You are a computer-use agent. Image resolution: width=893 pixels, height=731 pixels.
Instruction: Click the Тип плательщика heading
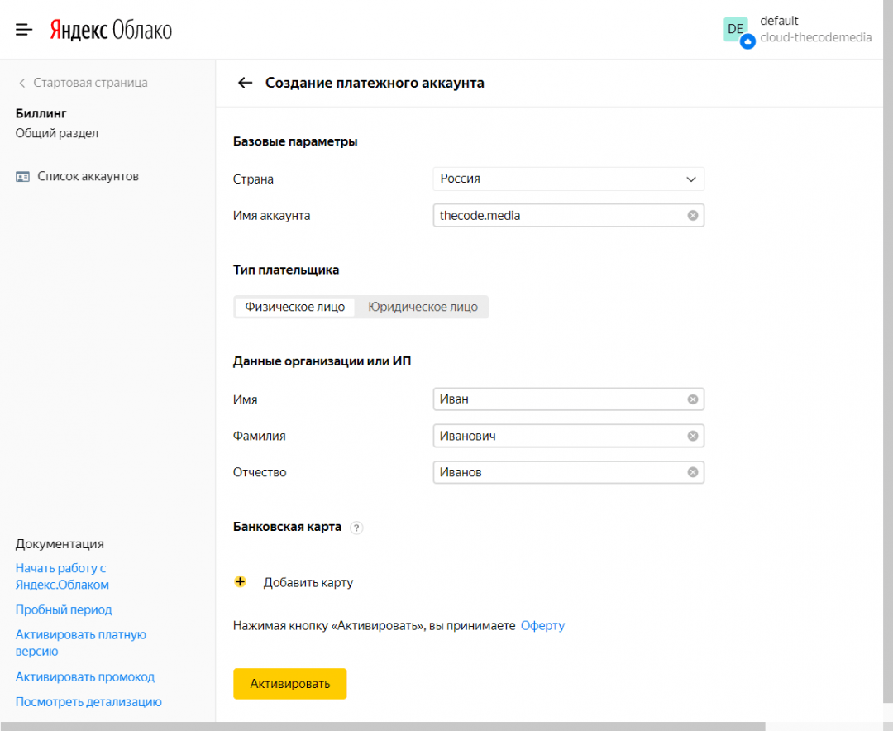[286, 270]
